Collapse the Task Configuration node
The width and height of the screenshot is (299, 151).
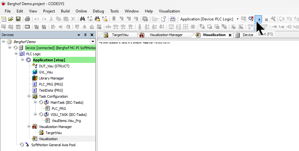click(29, 96)
